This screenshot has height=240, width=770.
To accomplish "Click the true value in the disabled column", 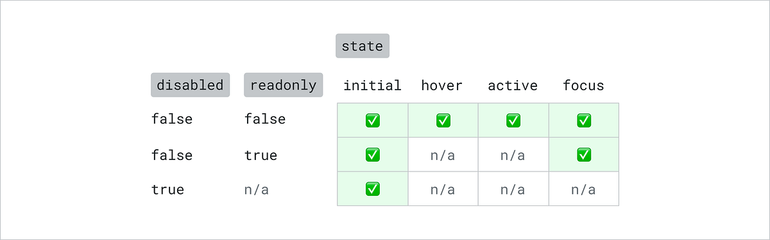I will [167, 190].
